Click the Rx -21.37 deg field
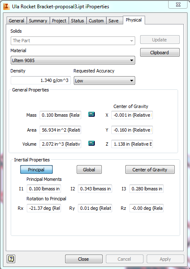190x269 pixels. tap(44, 208)
